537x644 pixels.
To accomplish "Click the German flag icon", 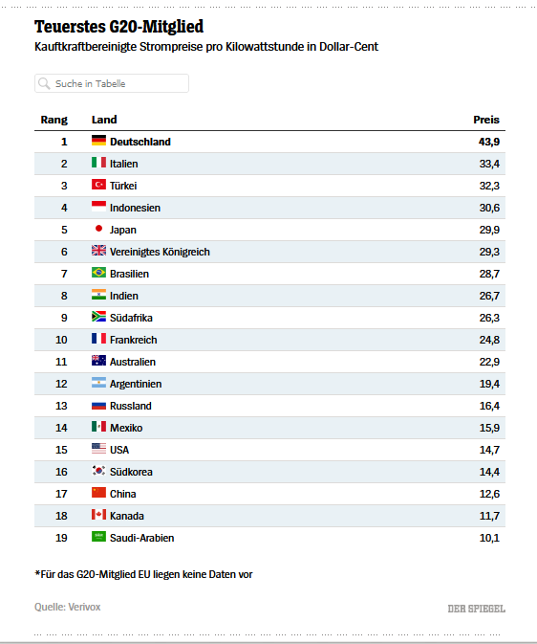I will [x=98, y=141].
